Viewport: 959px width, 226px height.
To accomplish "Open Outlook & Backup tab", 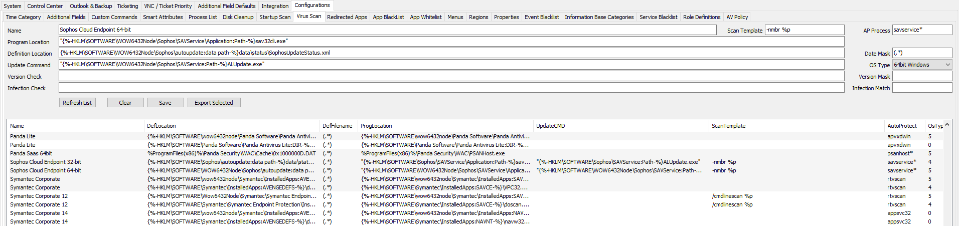I will [x=91, y=6].
